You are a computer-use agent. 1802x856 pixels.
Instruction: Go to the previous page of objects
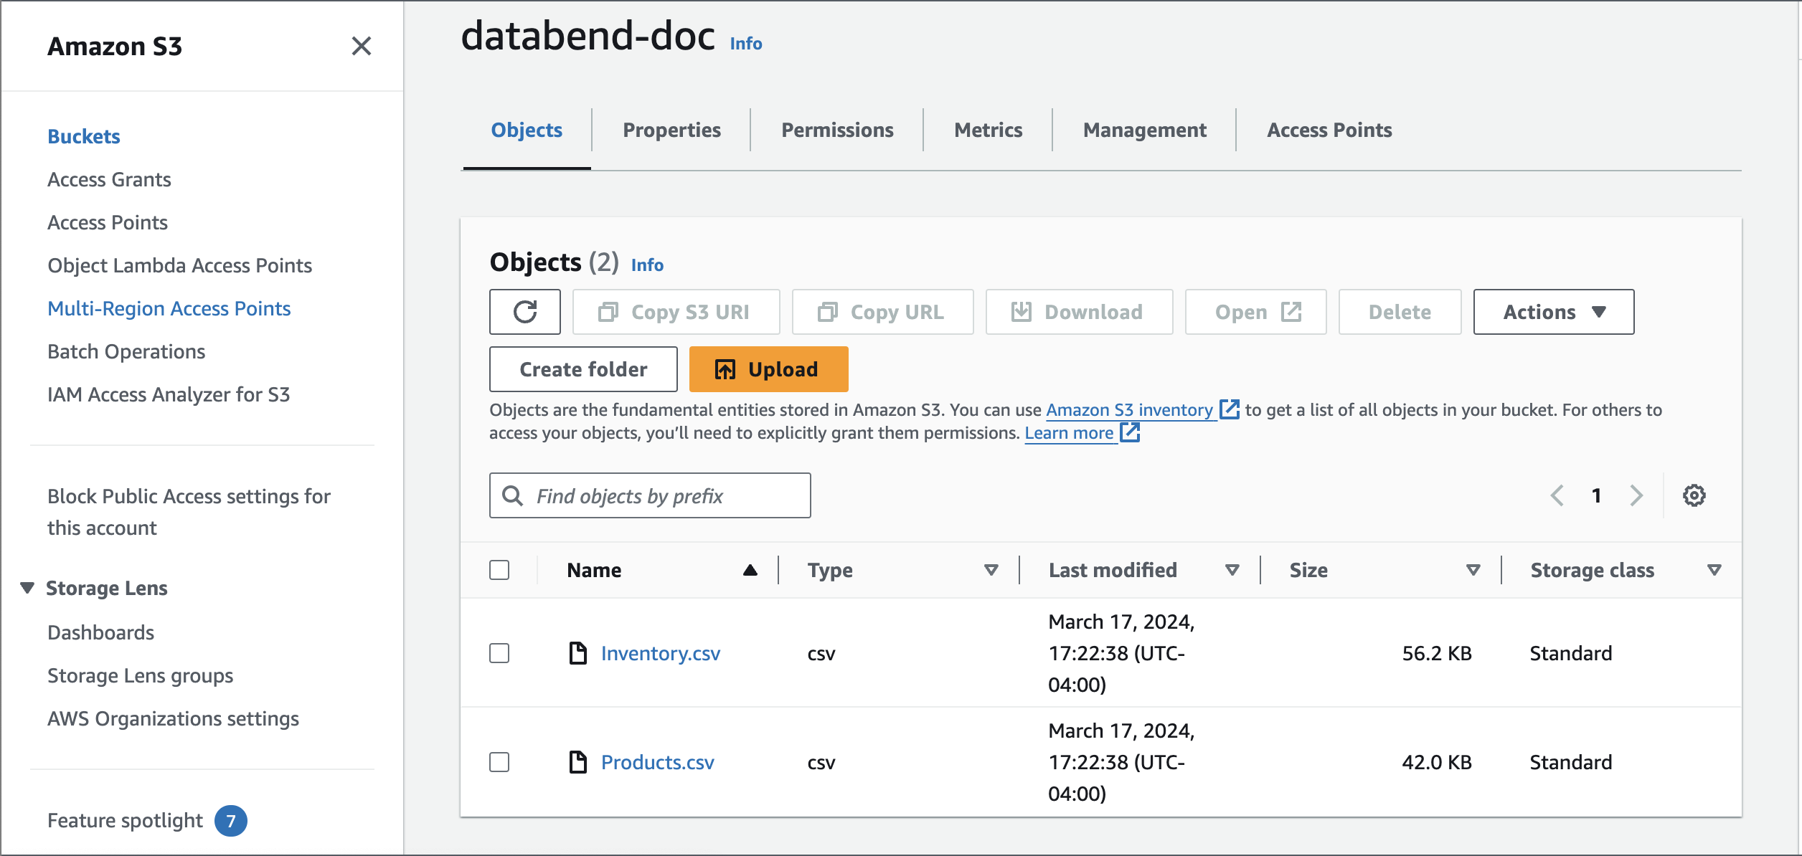(1557, 495)
